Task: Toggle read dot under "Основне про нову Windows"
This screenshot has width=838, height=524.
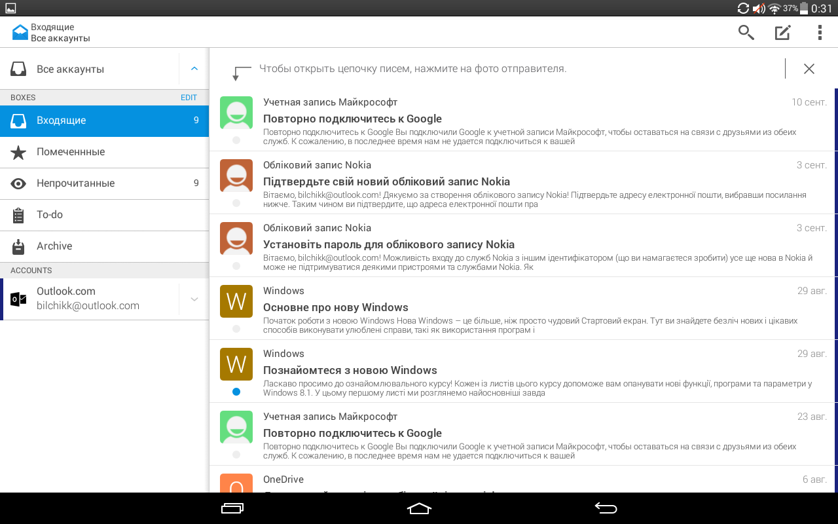Action: pos(236,329)
